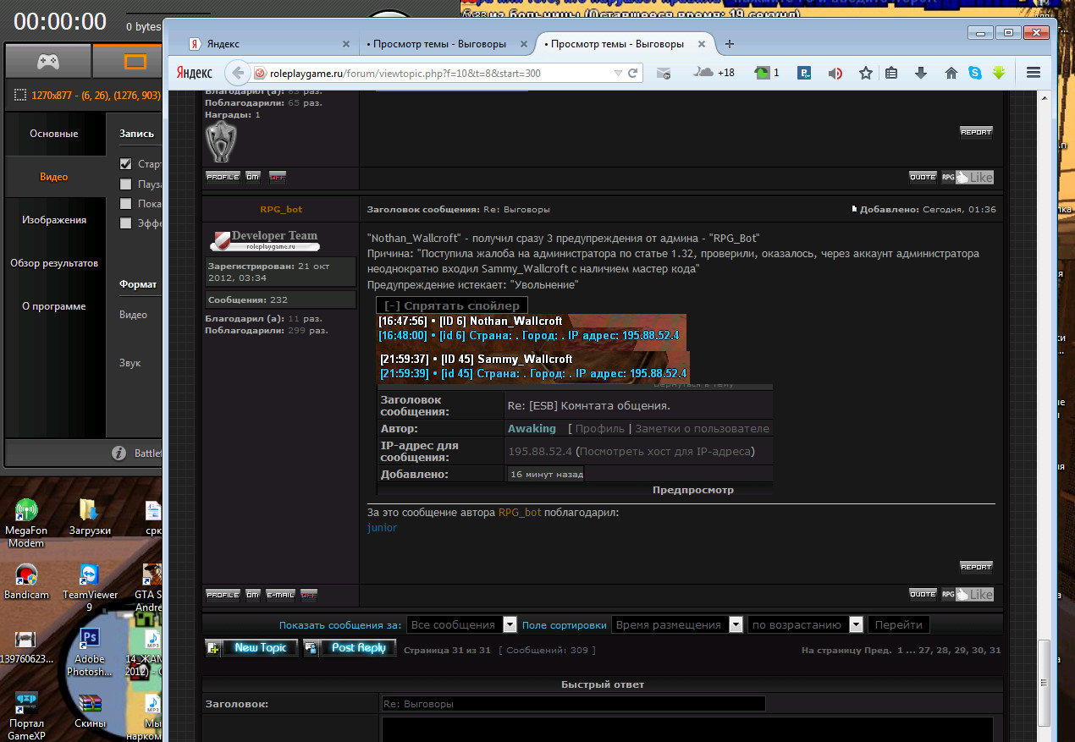Viewport: 1075px width, 742px height.
Task: Open the downloads arrow icon
Action: coord(921,73)
